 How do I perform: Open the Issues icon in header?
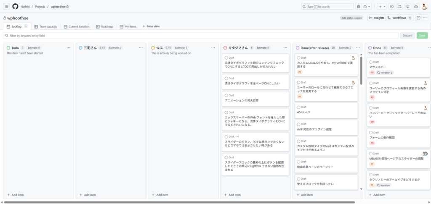pyautogui.click(x=392, y=6)
